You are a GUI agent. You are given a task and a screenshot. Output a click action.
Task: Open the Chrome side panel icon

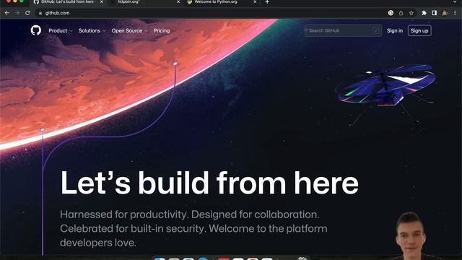coord(435,13)
